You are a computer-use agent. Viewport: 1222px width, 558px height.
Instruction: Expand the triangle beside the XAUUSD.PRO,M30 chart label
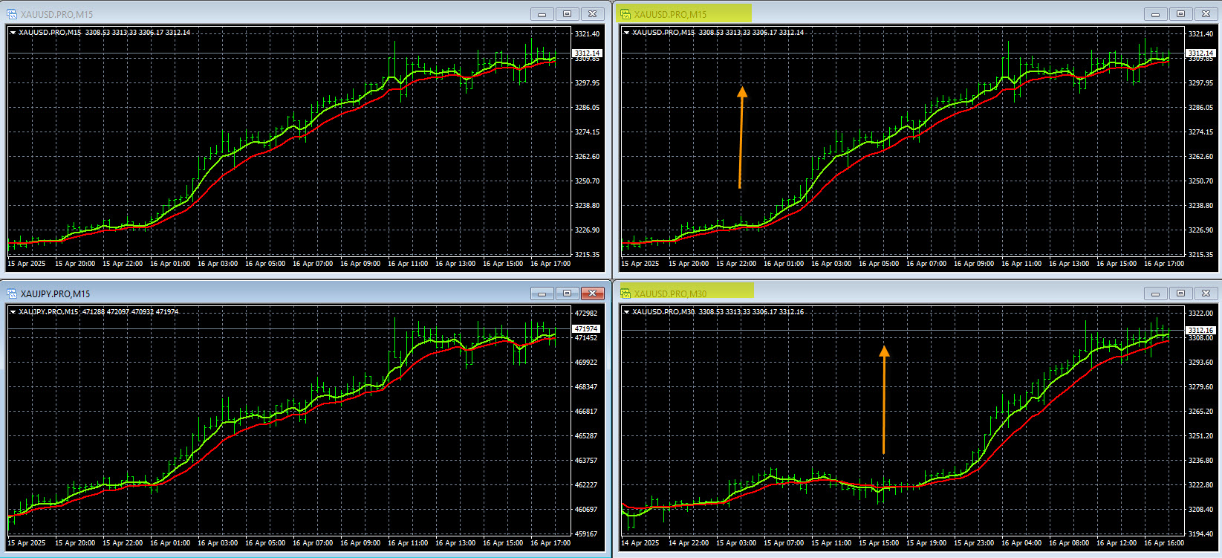click(626, 312)
